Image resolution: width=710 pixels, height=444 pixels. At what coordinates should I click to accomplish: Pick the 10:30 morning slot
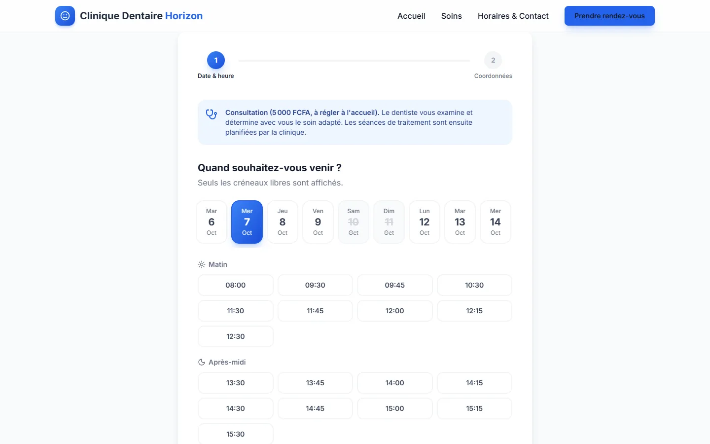point(474,285)
